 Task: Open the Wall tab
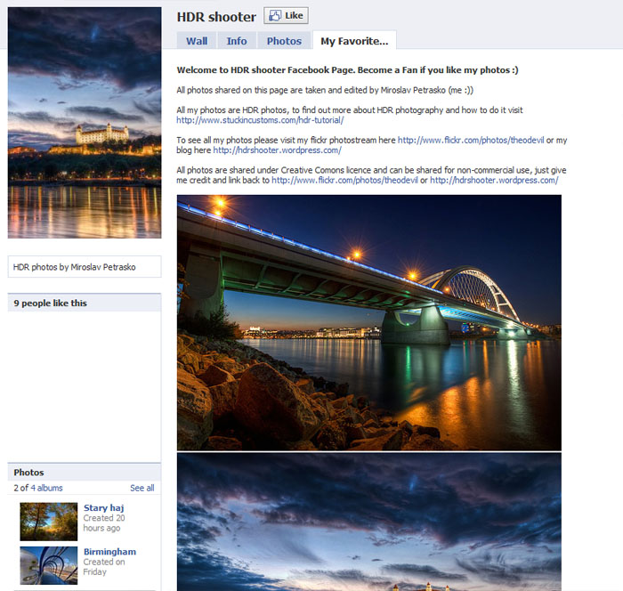197,41
